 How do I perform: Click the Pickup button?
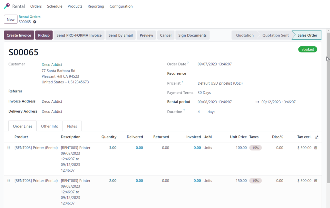[44, 35]
